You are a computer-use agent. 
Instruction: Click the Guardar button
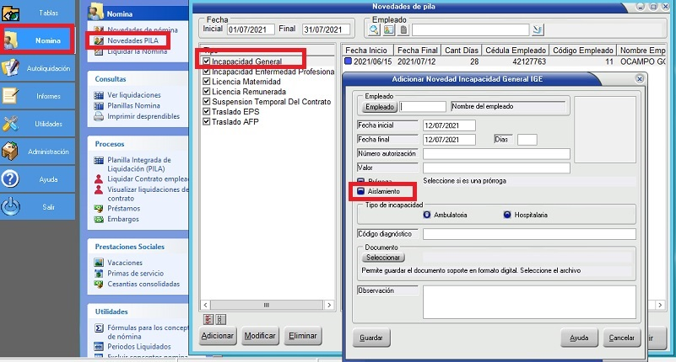[x=371, y=338]
